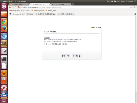
Task: Open the session gear menu
Action: (x=135, y=1)
